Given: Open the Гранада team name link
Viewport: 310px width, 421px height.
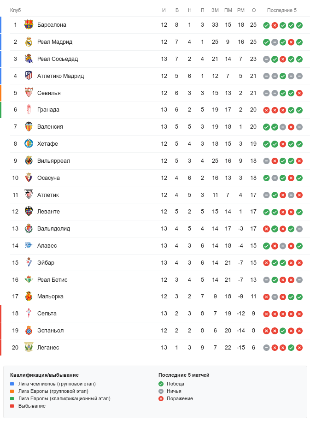Looking at the screenshot, I should pyautogui.click(x=48, y=110).
